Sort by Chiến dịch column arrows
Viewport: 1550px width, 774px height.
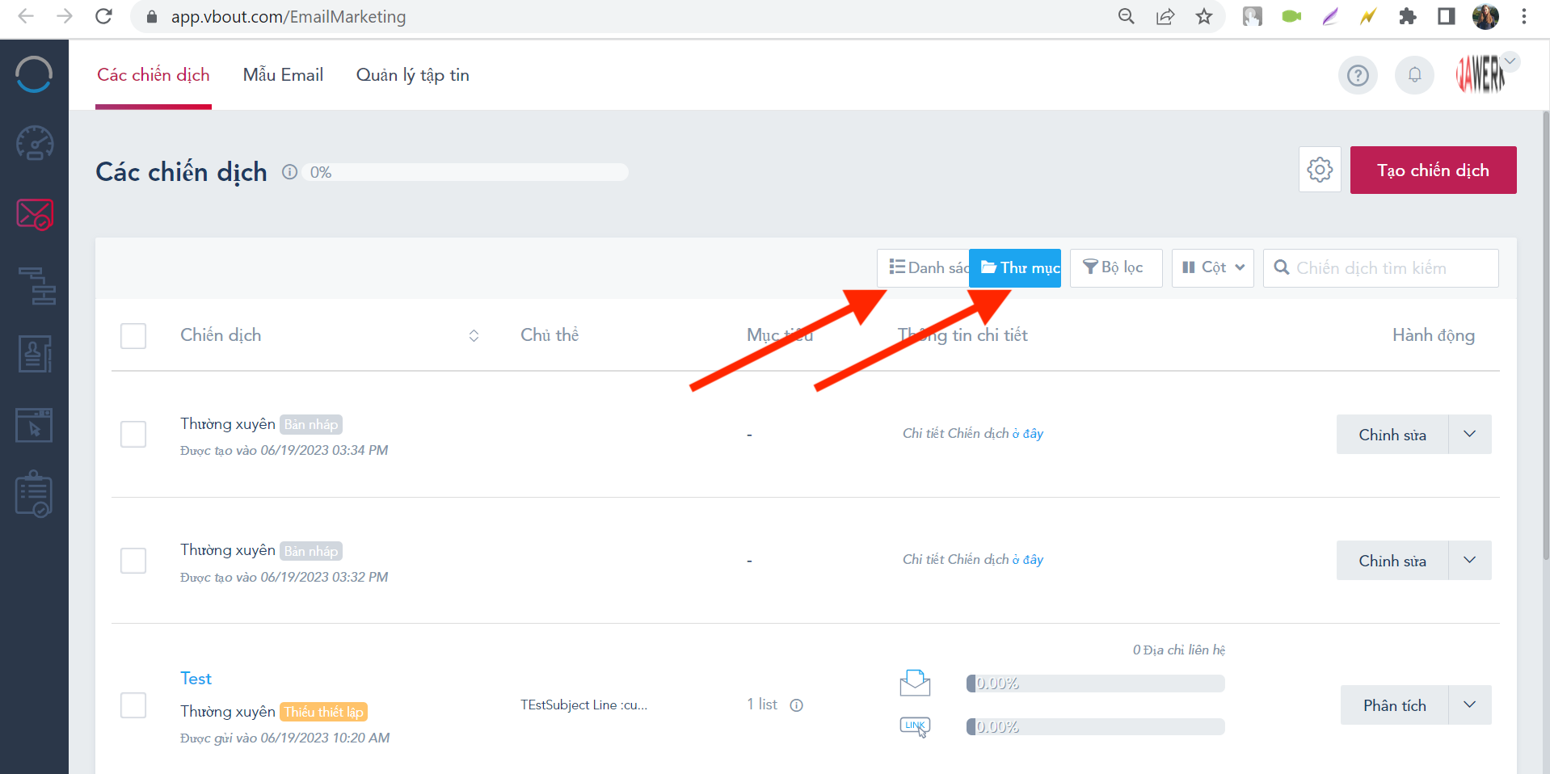click(474, 336)
